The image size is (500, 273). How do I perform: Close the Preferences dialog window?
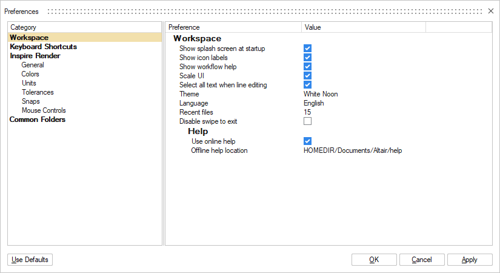490,11
